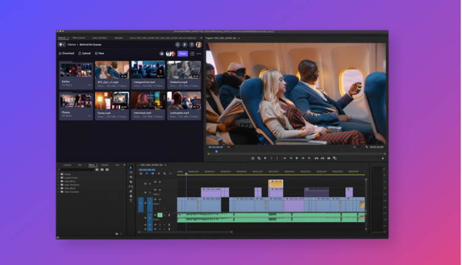This screenshot has height=265, width=462.
Task: Click the Add Marker button in Program monitor
Action: pyautogui.click(x=265, y=158)
